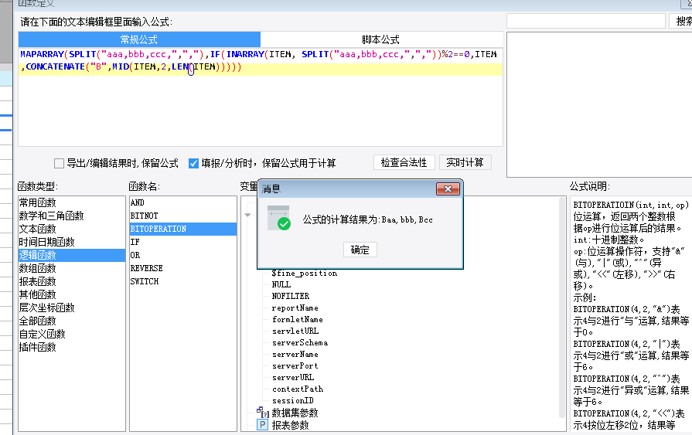Select AND function name
Image resolution: width=692 pixels, height=435 pixels.
[183, 202]
